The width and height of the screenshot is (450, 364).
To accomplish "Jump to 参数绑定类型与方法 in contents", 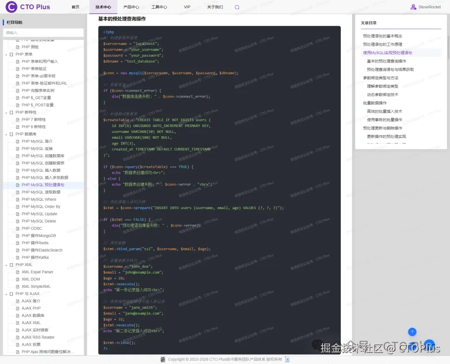I will [380, 78].
